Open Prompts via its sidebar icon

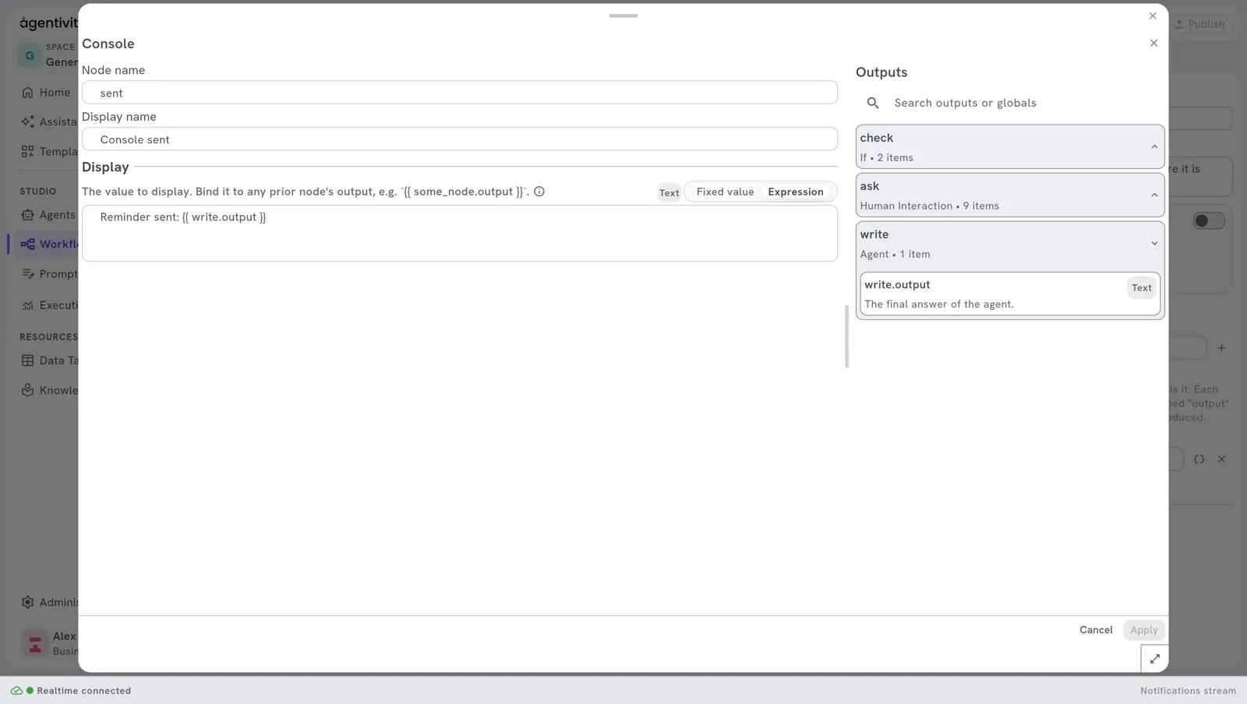28,274
